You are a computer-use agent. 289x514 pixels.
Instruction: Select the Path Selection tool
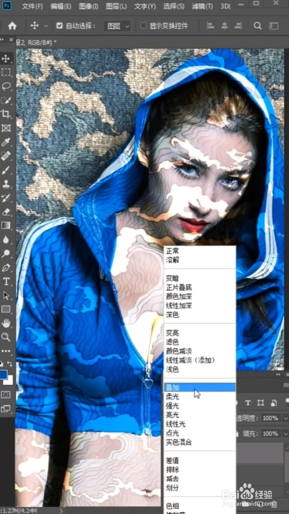(x=6, y=295)
